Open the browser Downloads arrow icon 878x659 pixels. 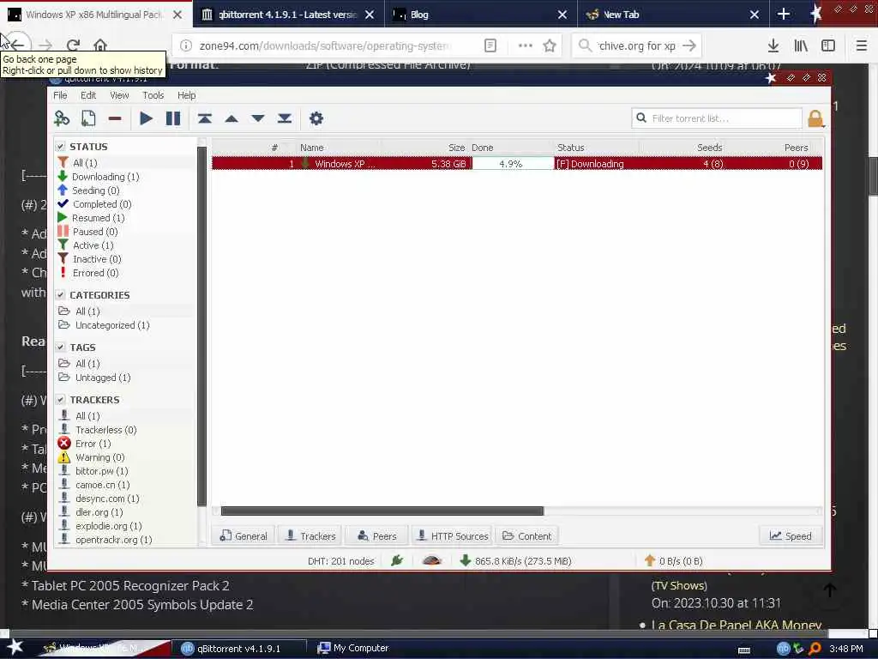773,45
